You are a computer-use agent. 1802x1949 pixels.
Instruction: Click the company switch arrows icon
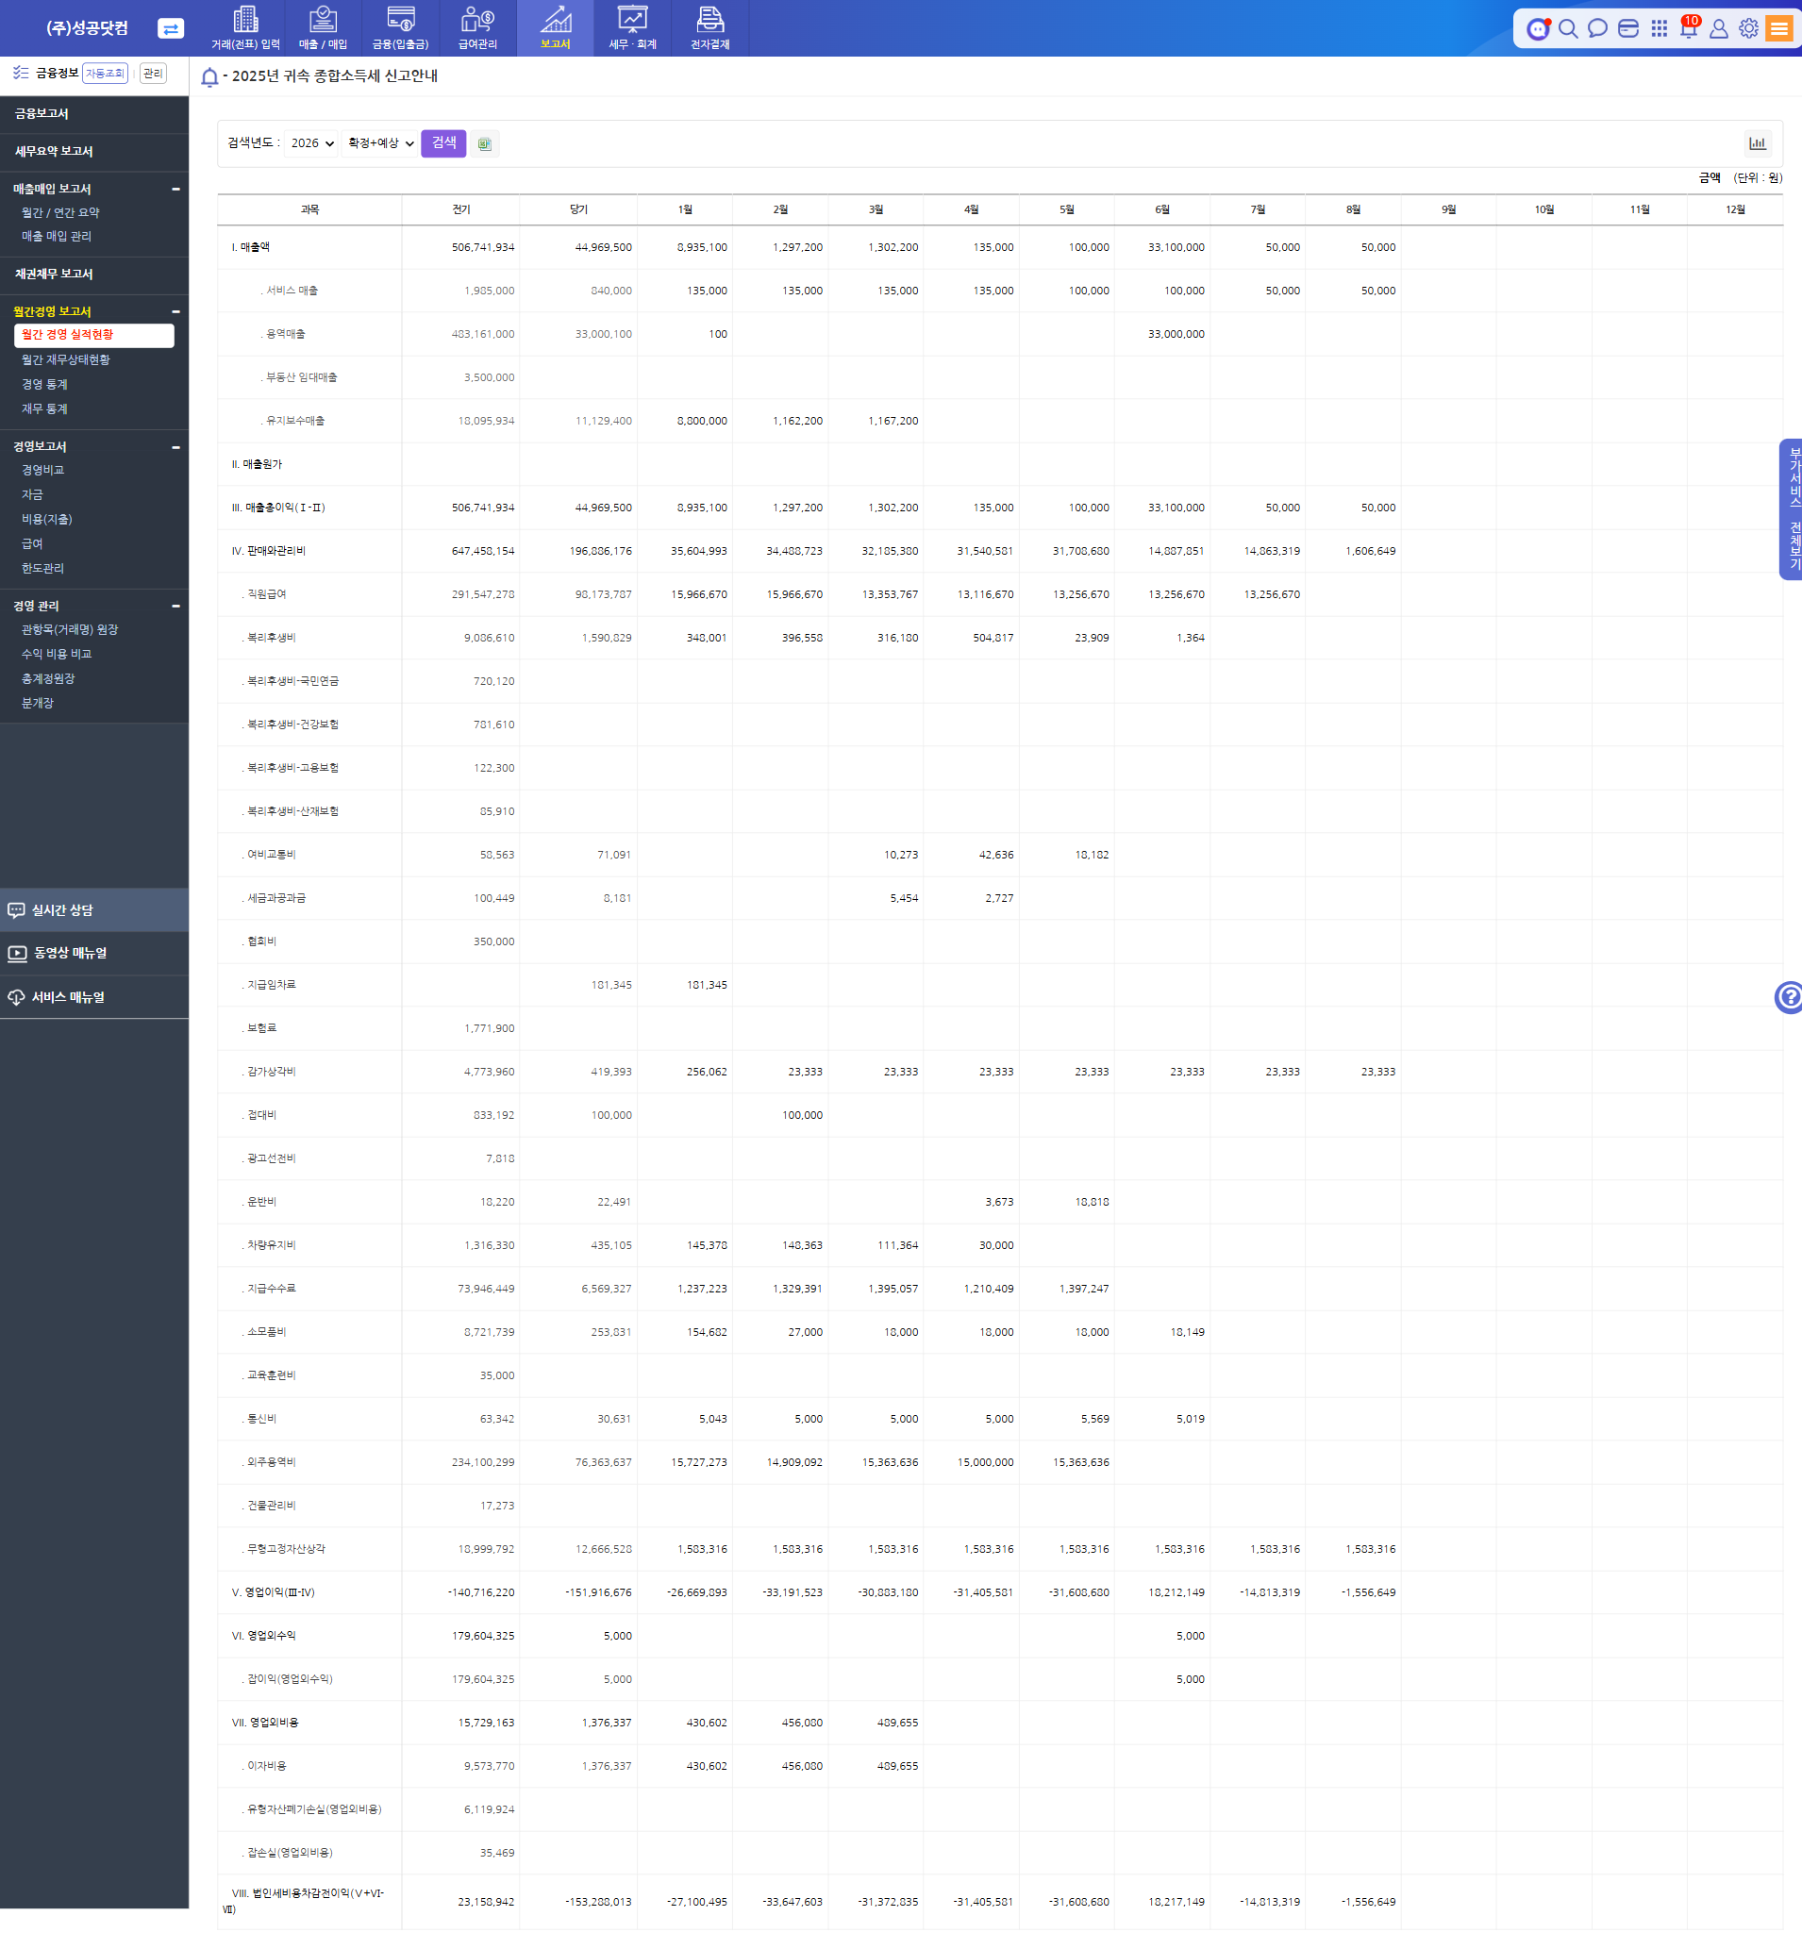[171, 28]
